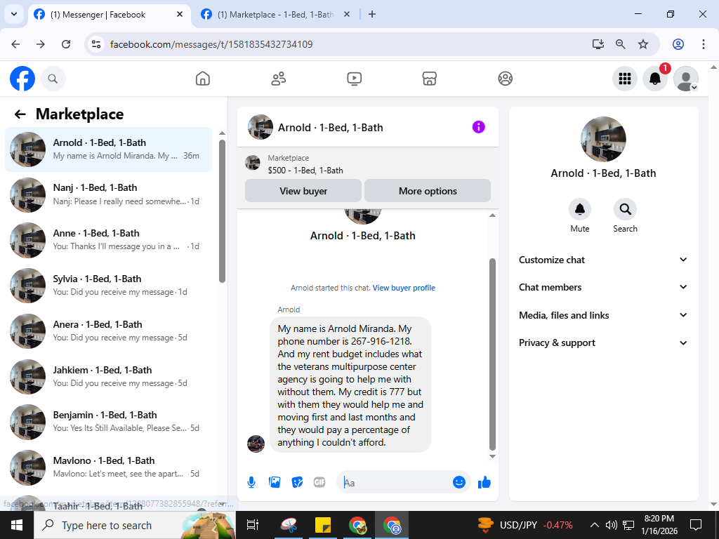Click browser zoom magnifier icon
The image size is (719, 539).
click(621, 44)
